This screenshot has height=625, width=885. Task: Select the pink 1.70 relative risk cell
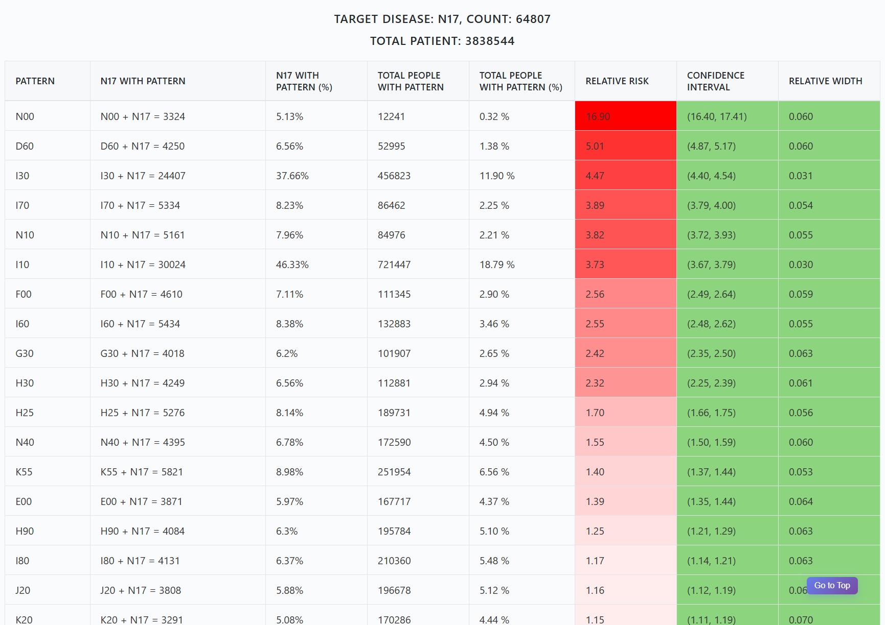625,413
